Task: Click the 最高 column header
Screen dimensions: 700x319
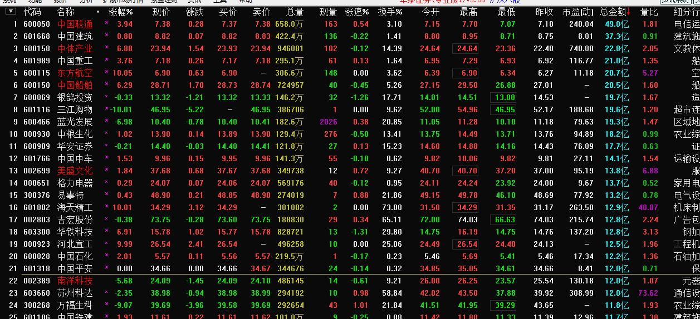Action: tap(469, 12)
